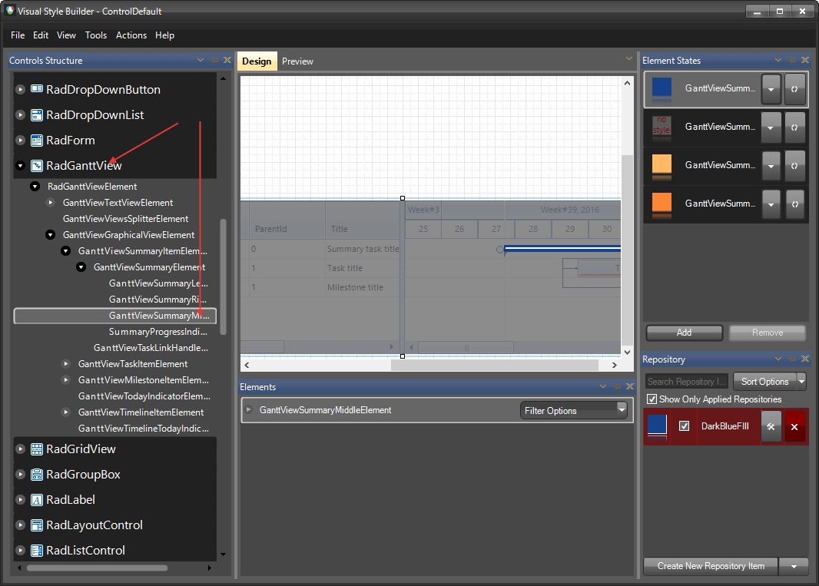The width and height of the screenshot is (819, 586).
Task: Open the Sort Options dropdown
Action: tap(768, 381)
